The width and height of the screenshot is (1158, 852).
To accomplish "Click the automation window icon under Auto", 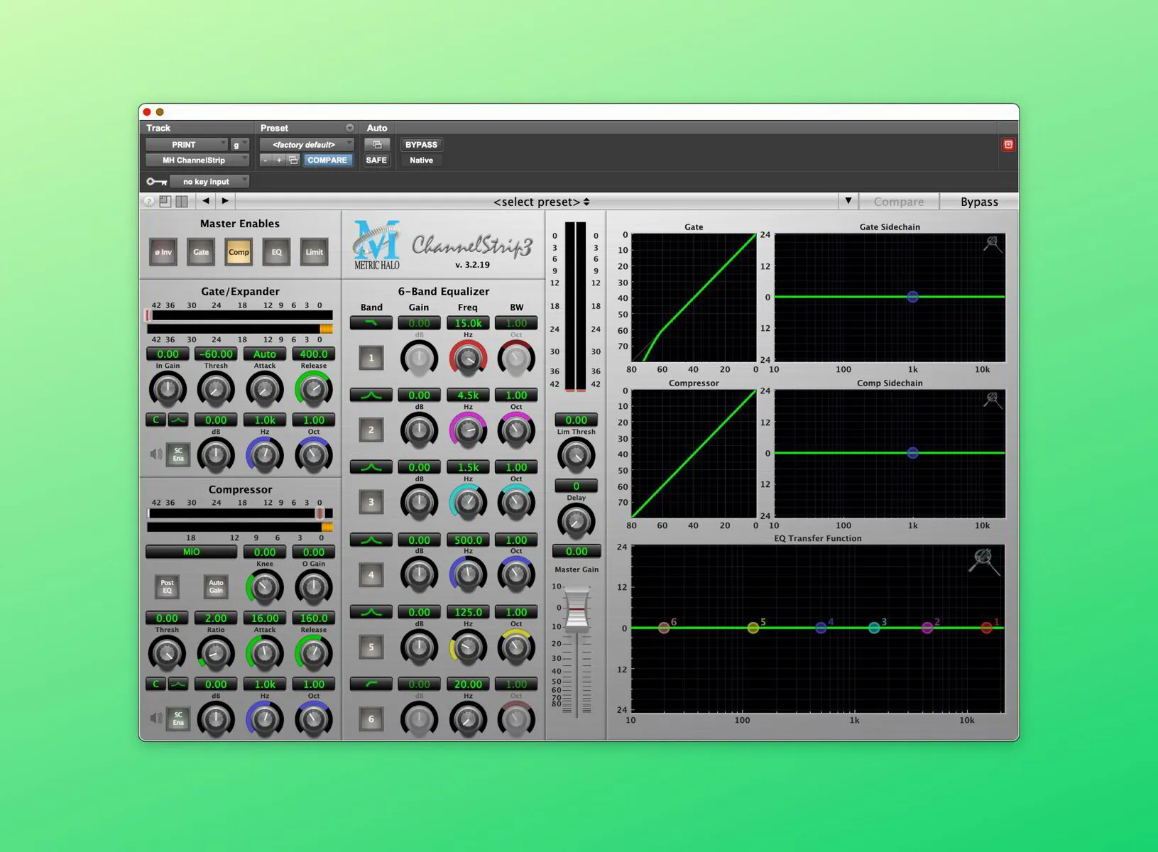I will click(x=377, y=144).
